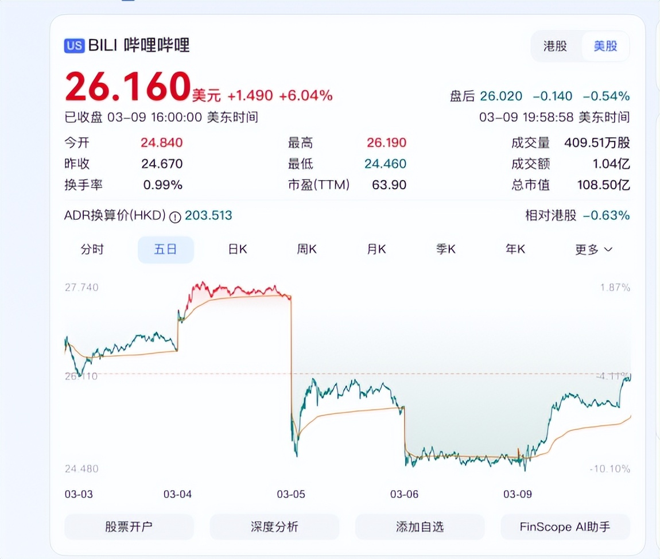Switch to the 月K chart tab
The height and width of the screenshot is (559, 660).
(x=376, y=249)
